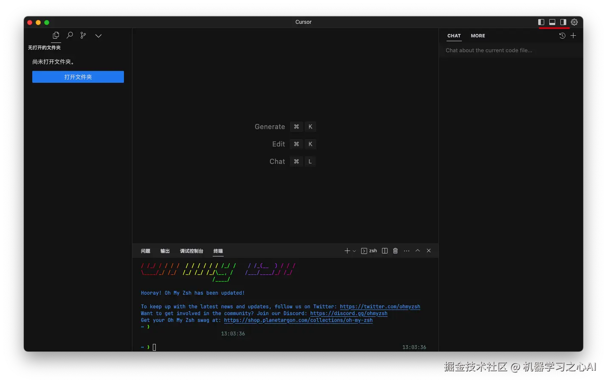Image resolution: width=607 pixels, height=383 pixels.
Task: Click the 打开文件夹 button
Action: pos(78,77)
